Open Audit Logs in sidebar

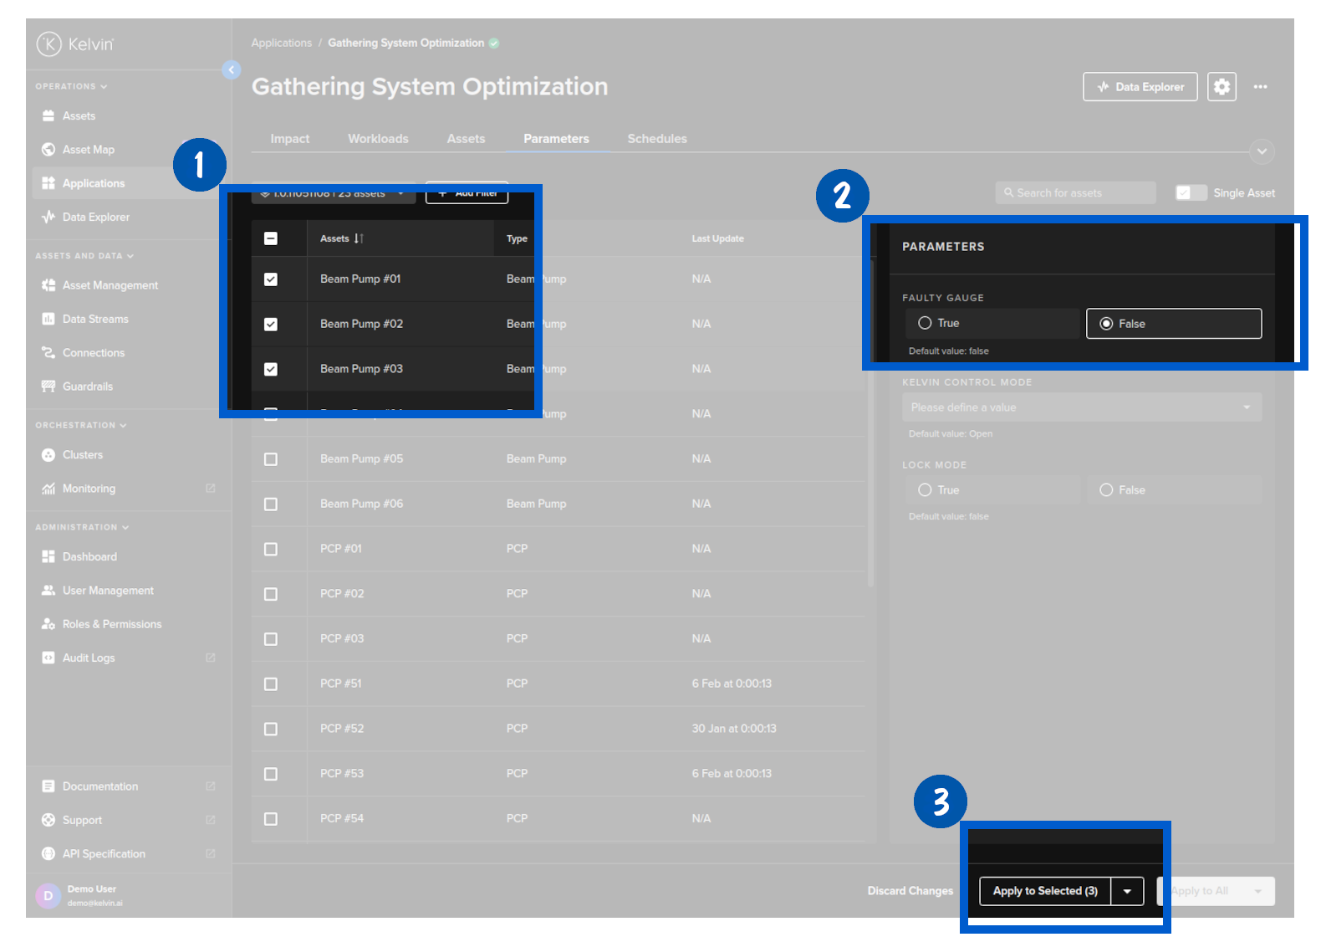tap(89, 658)
